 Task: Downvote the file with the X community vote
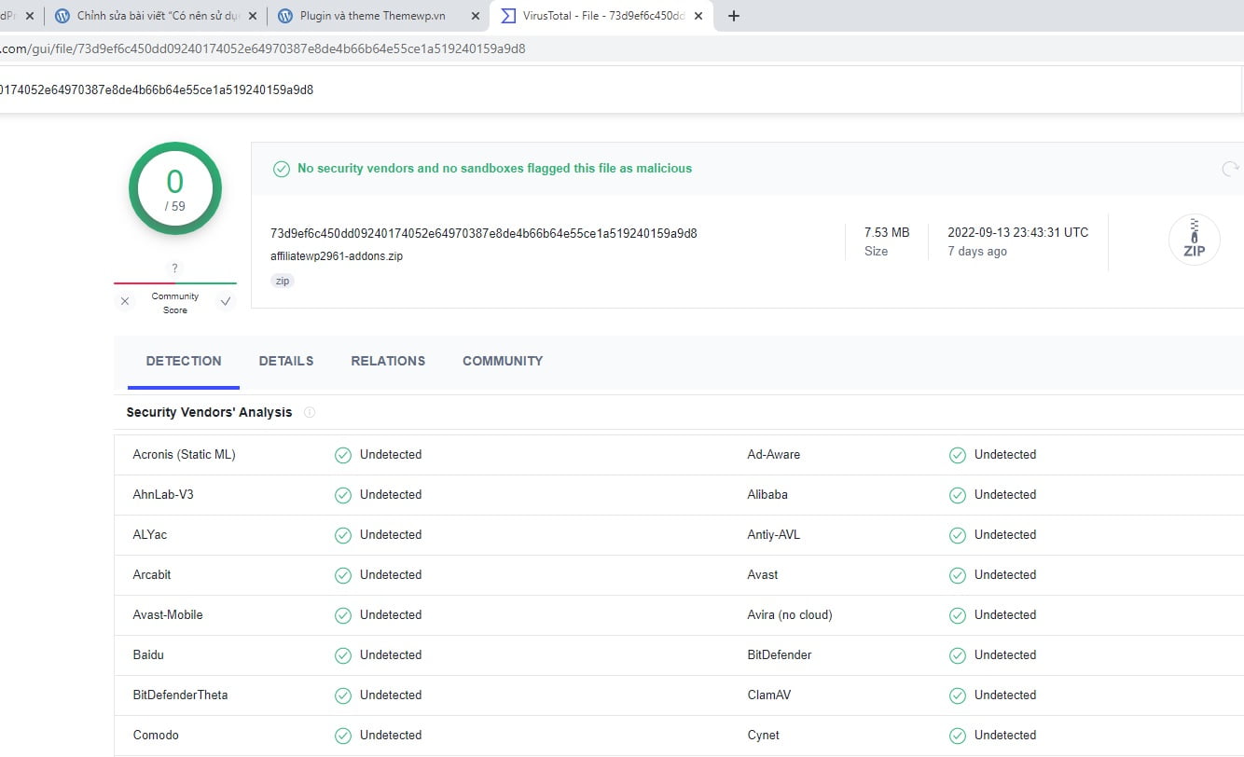click(x=125, y=300)
